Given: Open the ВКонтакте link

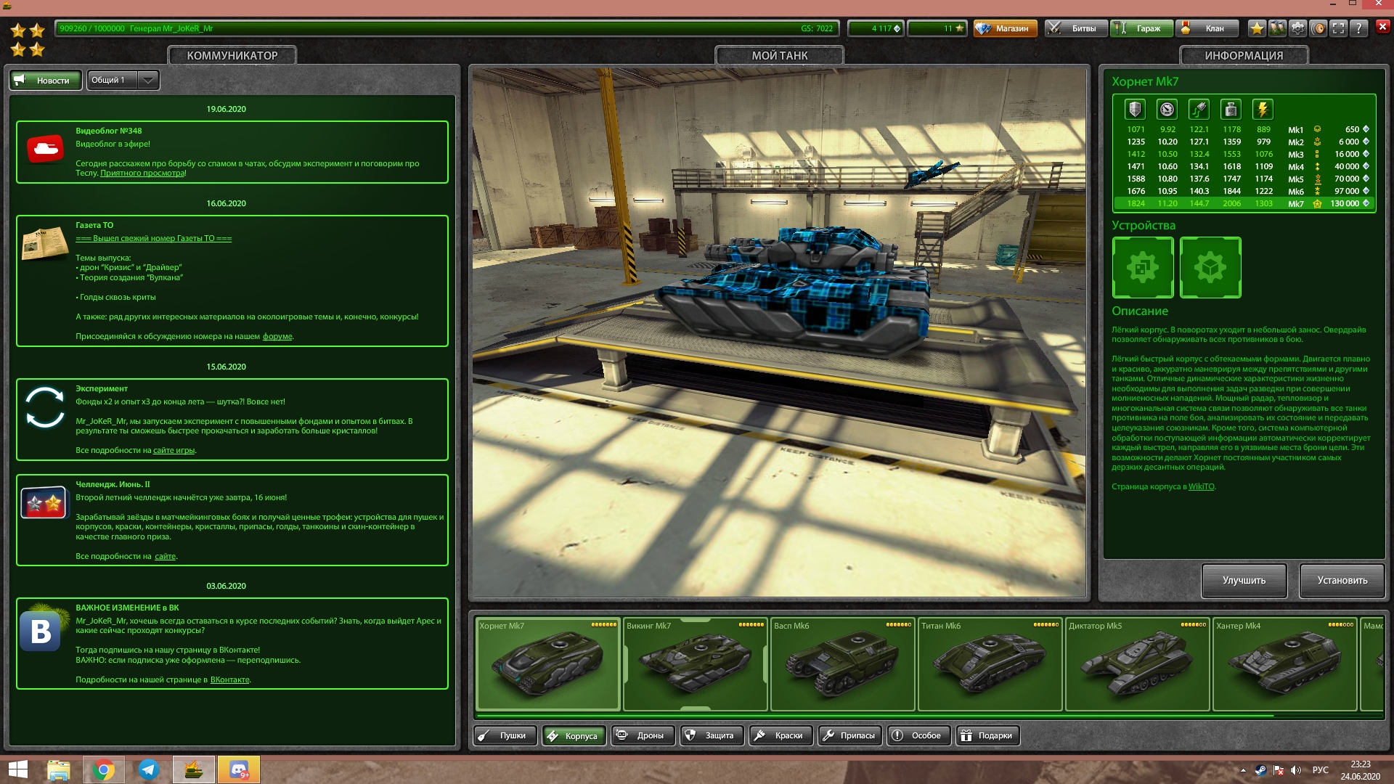Looking at the screenshot, I should coord(229,679).
